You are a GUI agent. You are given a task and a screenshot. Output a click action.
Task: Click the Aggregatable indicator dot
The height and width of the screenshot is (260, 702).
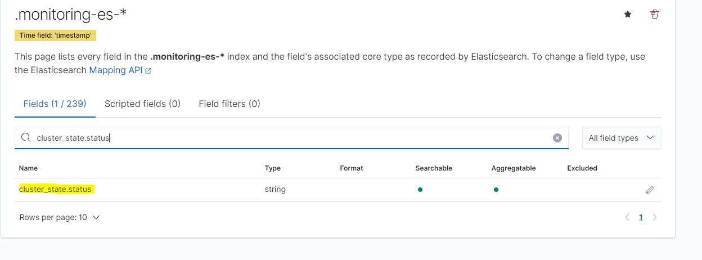coord(496,190)
